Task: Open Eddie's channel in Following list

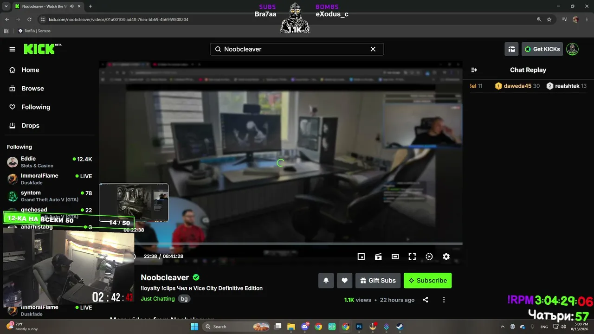Action: 50,162
